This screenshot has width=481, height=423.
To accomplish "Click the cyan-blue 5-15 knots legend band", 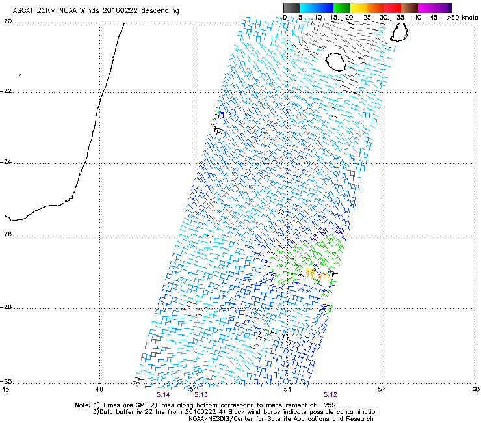I will [x=317, y=8].
